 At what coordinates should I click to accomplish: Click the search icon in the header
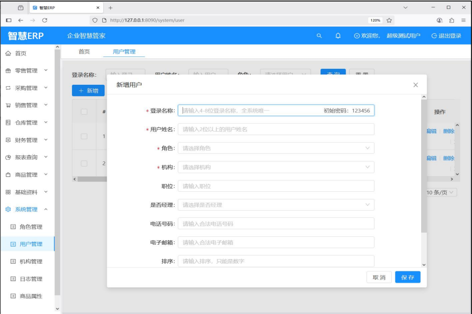pos(319,36)
